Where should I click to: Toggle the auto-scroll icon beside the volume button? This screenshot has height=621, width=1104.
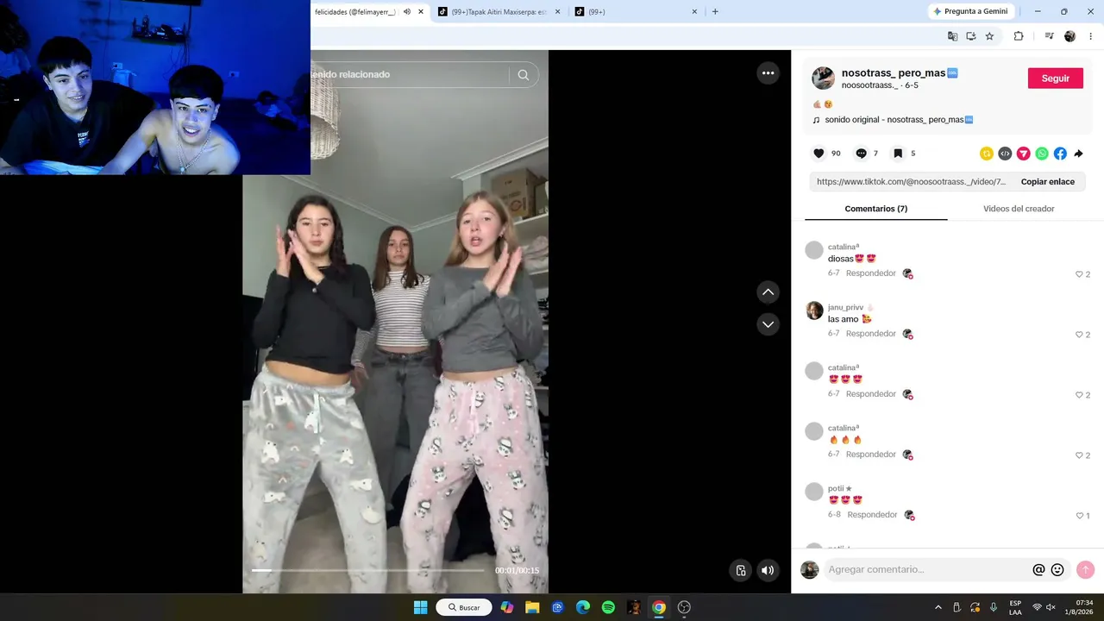[x=740, y=570]
